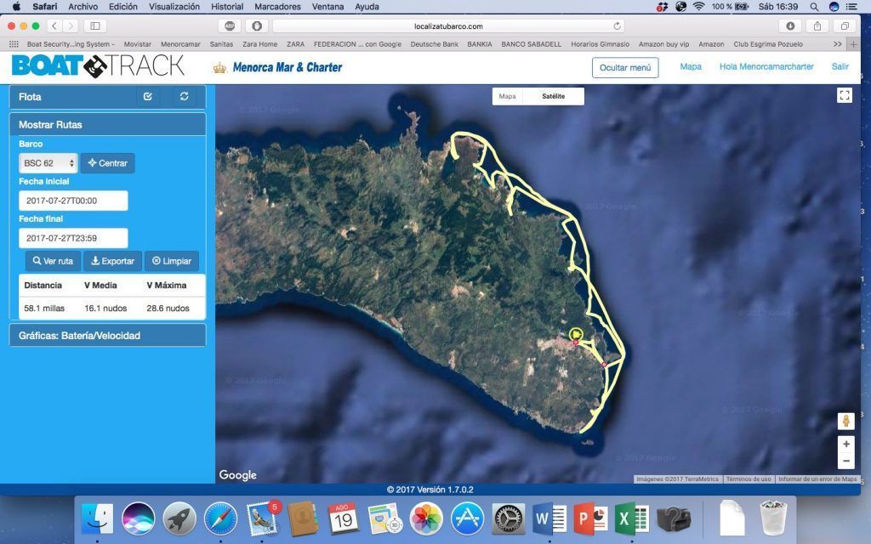Screen dimensions: 871x544
Task: Click Informar de un error de Maps
Action: (817, 479)
